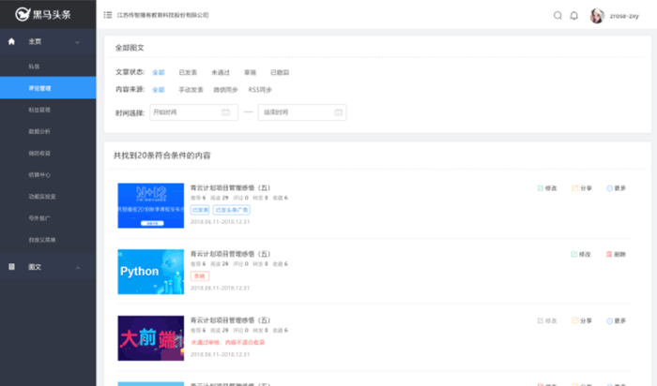Open notifications via the bell icon
Image resolution: width=657 pixels, height=386 pixels.
click(x=573, y=15)
